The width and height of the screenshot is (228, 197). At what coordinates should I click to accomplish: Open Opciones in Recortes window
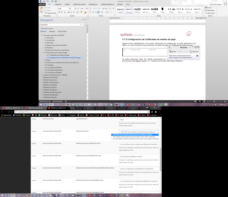tap(194, 52)
